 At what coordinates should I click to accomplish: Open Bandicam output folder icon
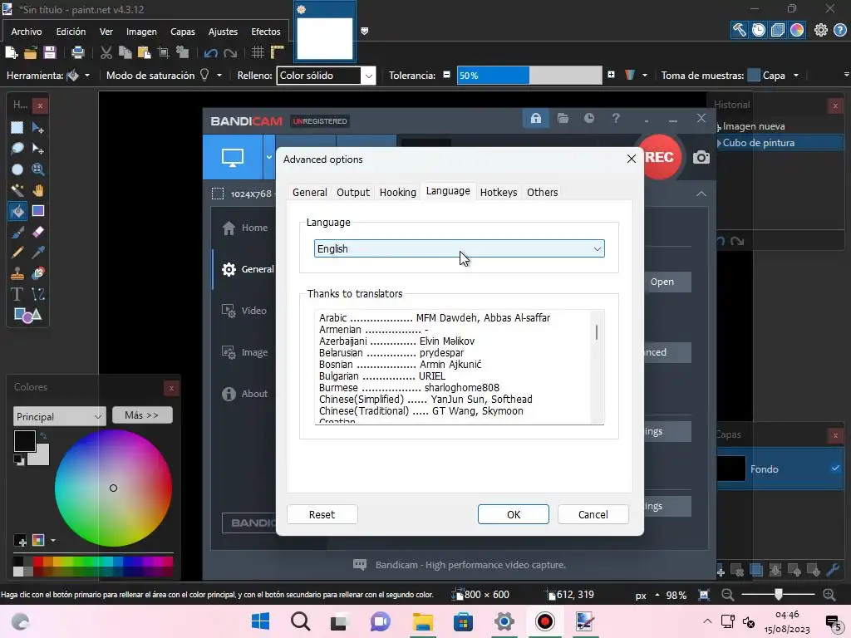click(563, 118)
